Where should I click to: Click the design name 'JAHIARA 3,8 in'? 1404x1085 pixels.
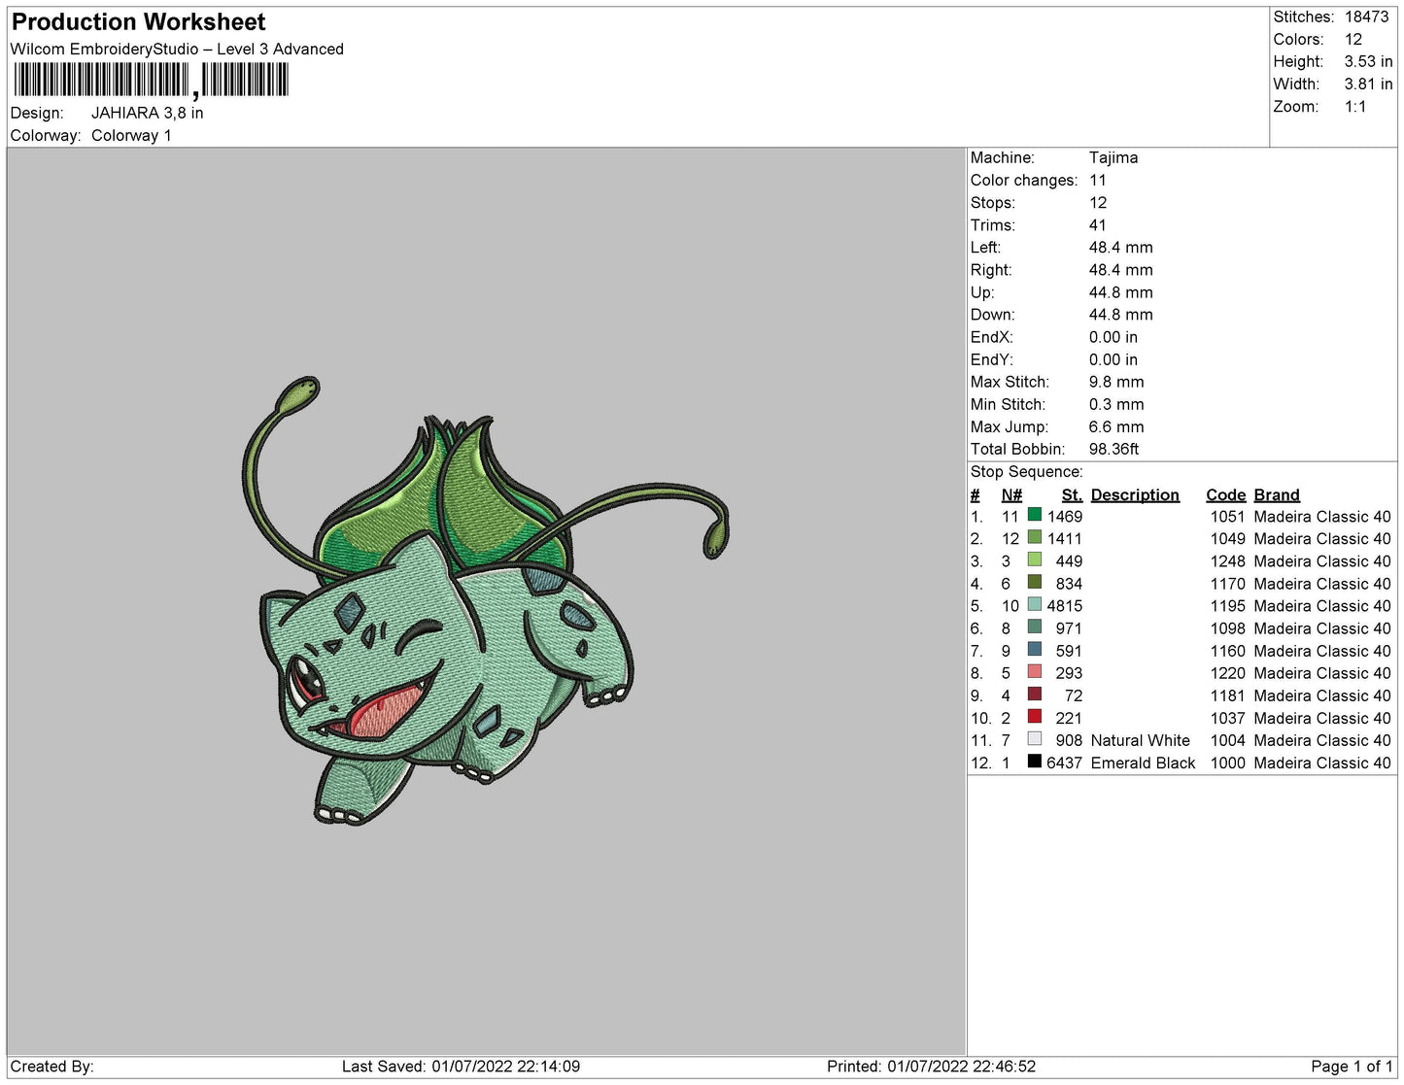click(148, 113)
